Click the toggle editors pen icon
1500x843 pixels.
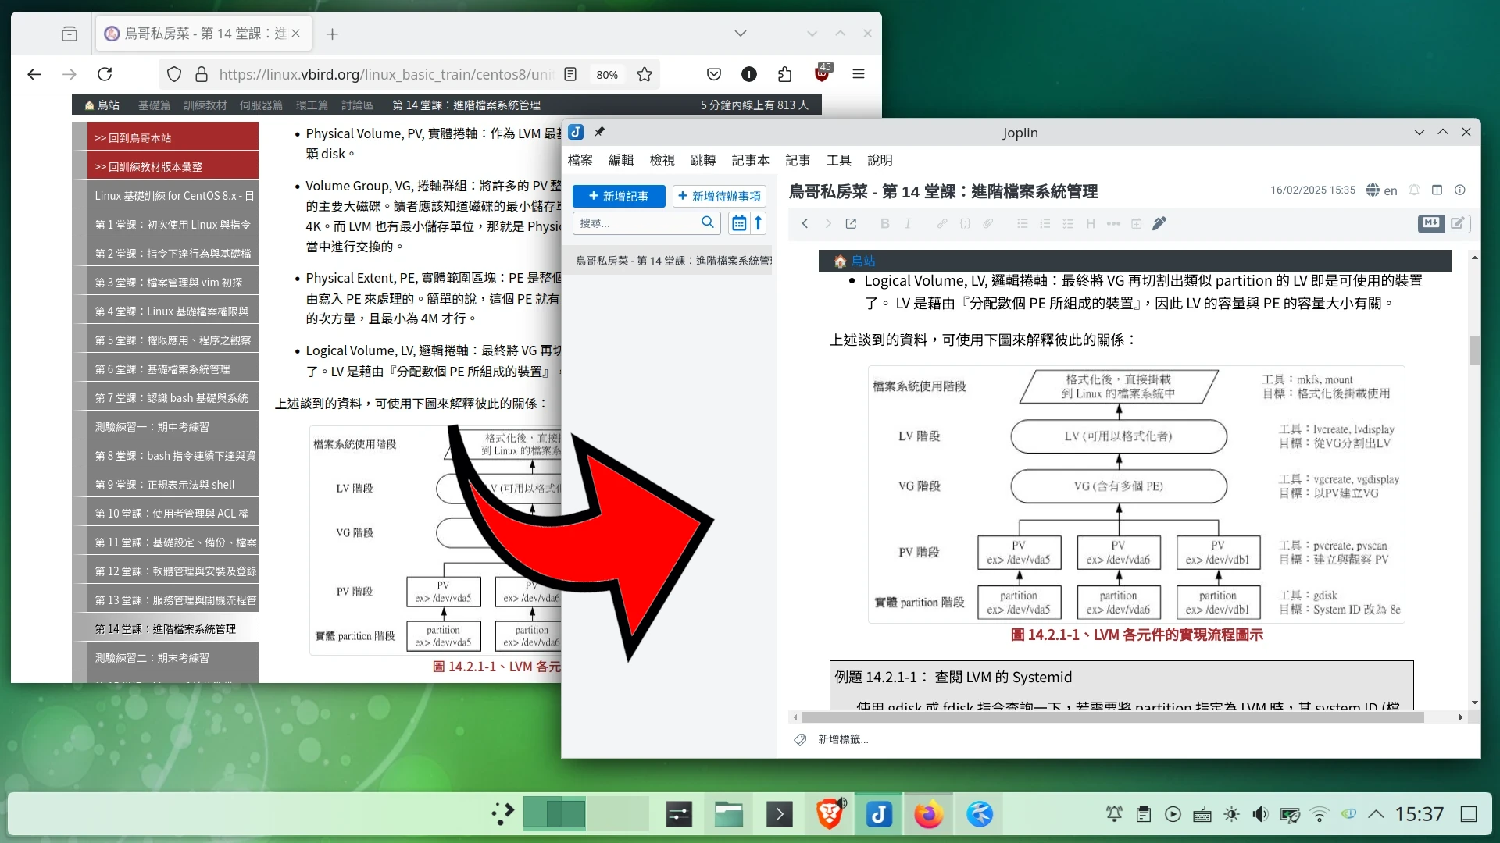[1159, 224]
